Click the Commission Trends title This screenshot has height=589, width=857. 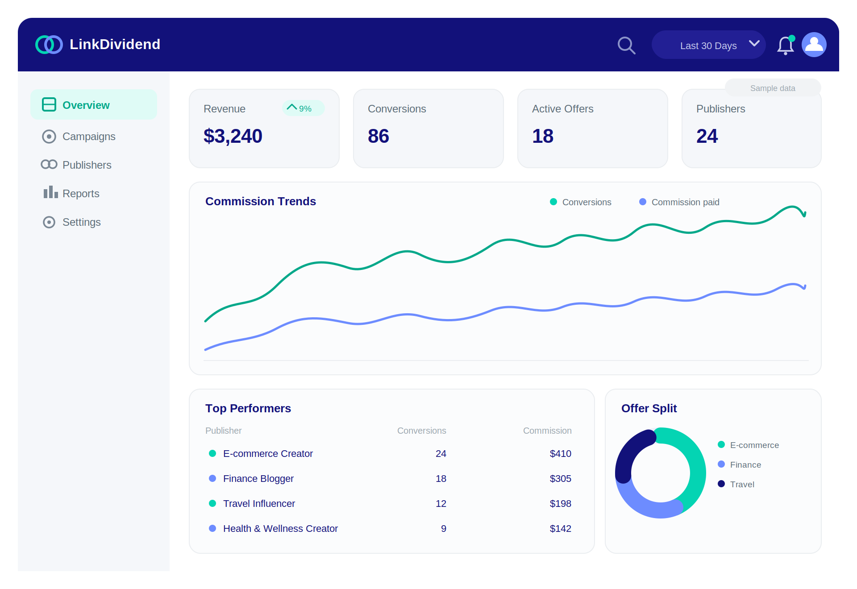click(x=261, y=201)
